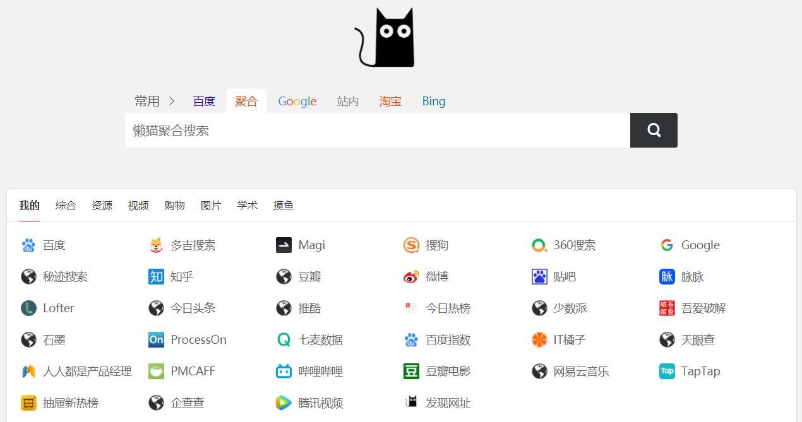Click the 贴吧 blue paw icon

[x=539, y=276]
